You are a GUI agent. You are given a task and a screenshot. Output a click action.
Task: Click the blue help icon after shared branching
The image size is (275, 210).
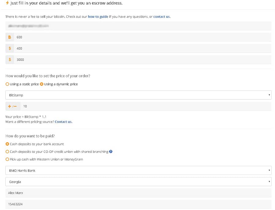pos(111,151)
